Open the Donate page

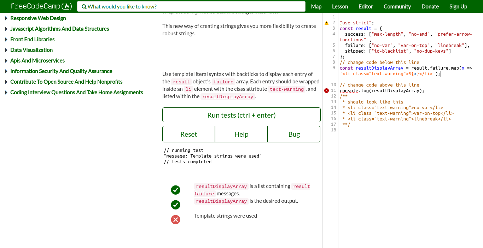[430, 6]
